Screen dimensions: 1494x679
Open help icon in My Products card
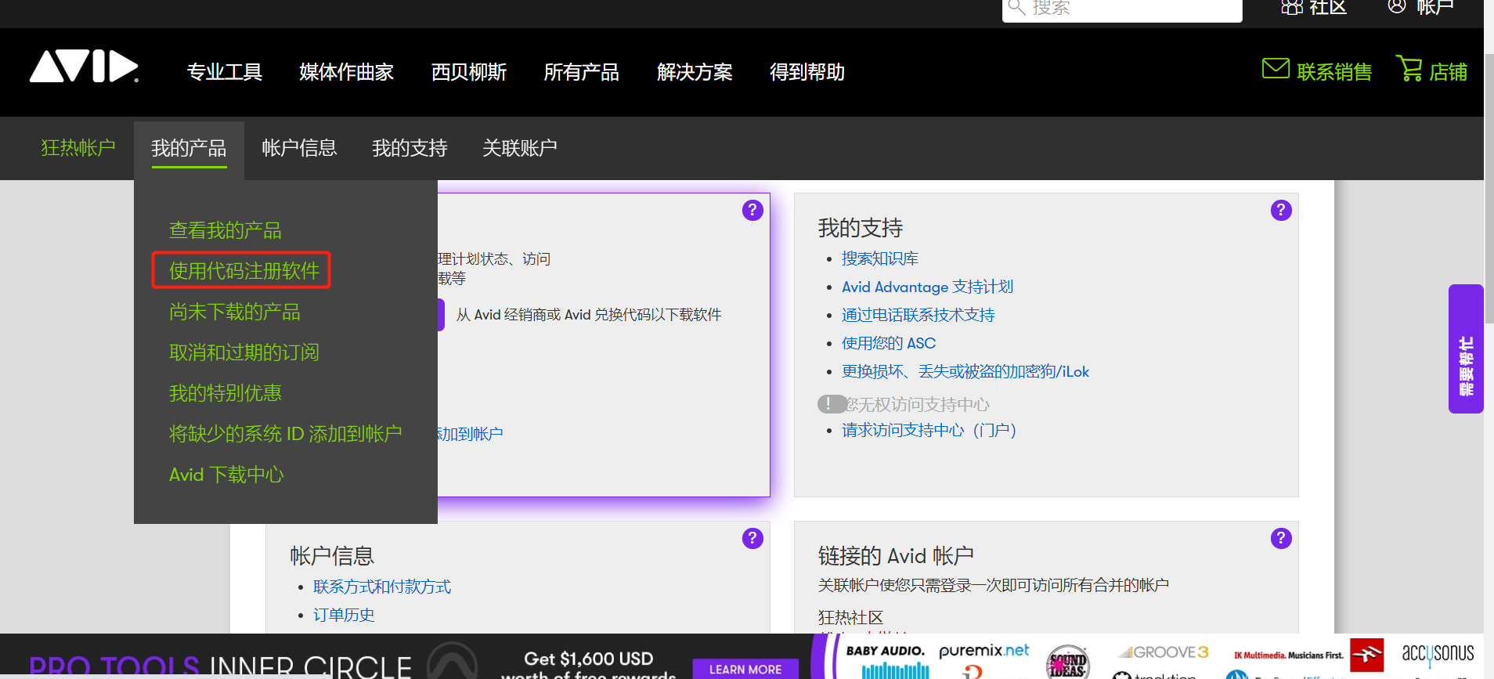pyautogui.click(x=752, y=210)
